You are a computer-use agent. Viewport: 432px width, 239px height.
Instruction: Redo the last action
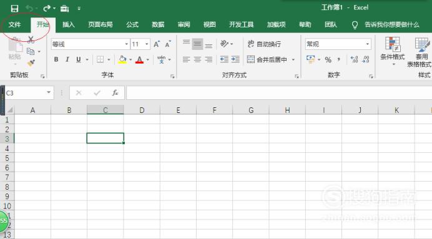click(x=47, y=8)
